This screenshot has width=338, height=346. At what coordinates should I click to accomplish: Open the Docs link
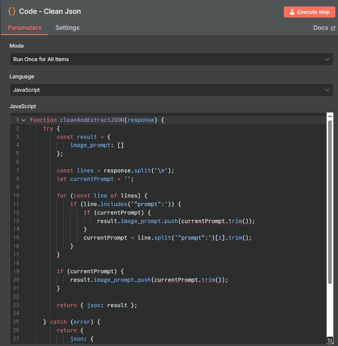pos(321,28)
